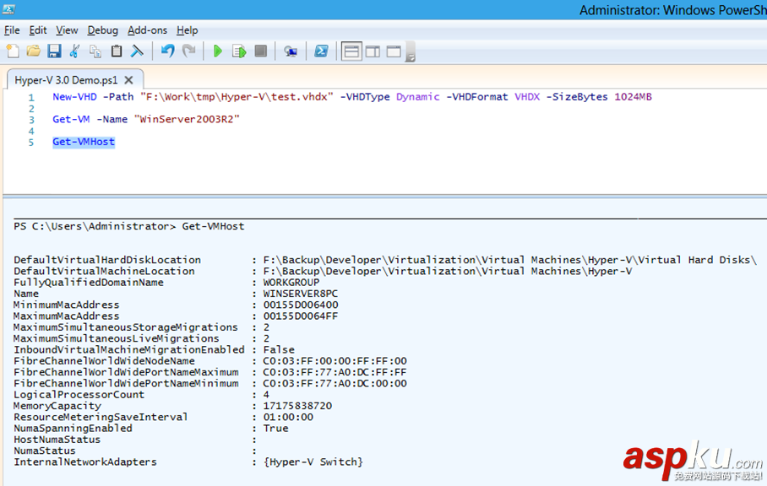Show script pane on top layout
This screenshot has height=486, width=767.
click(351, 51)
